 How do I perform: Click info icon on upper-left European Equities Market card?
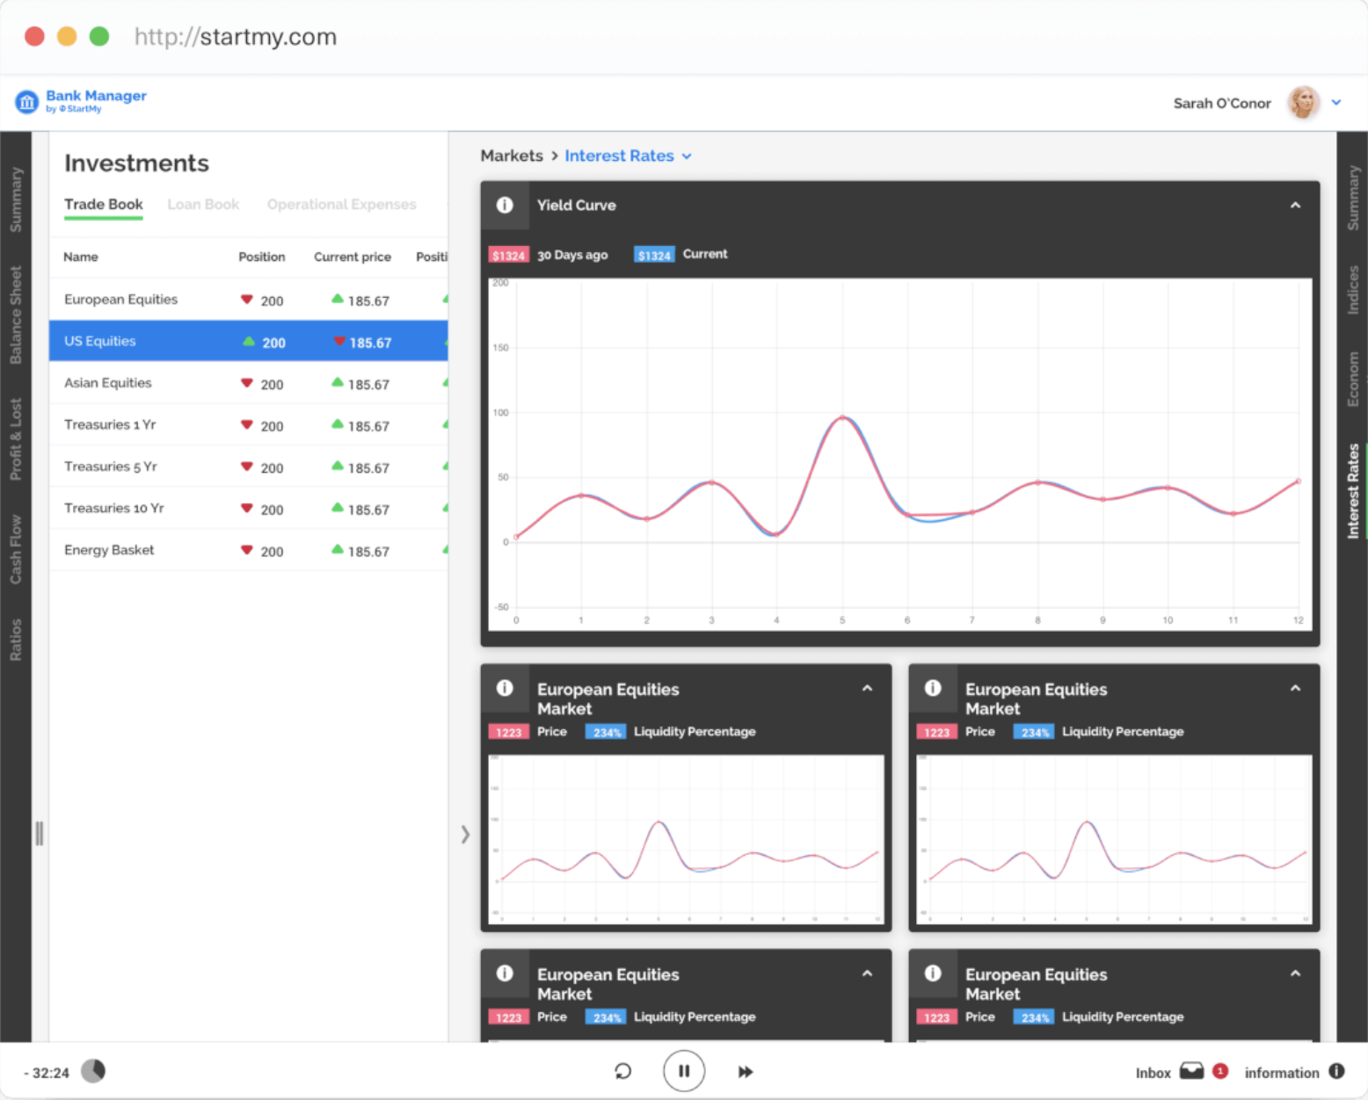pos(505,688)
